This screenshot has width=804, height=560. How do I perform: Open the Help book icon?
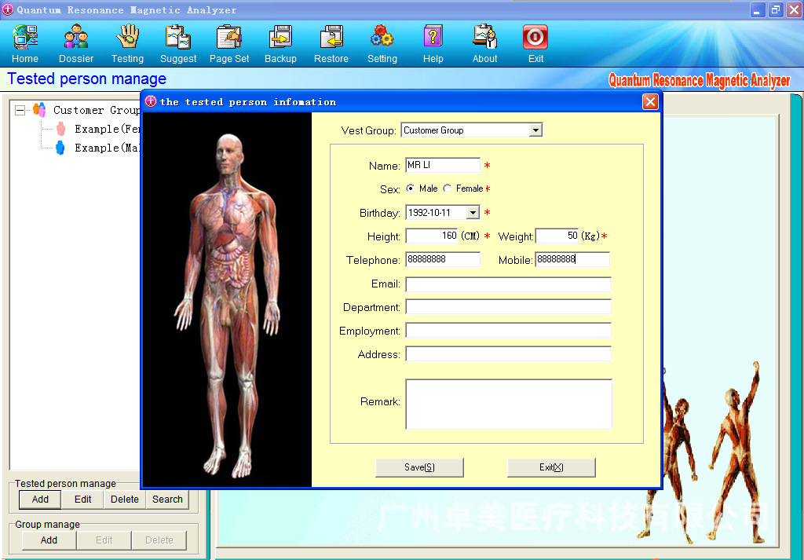[433, 37]
